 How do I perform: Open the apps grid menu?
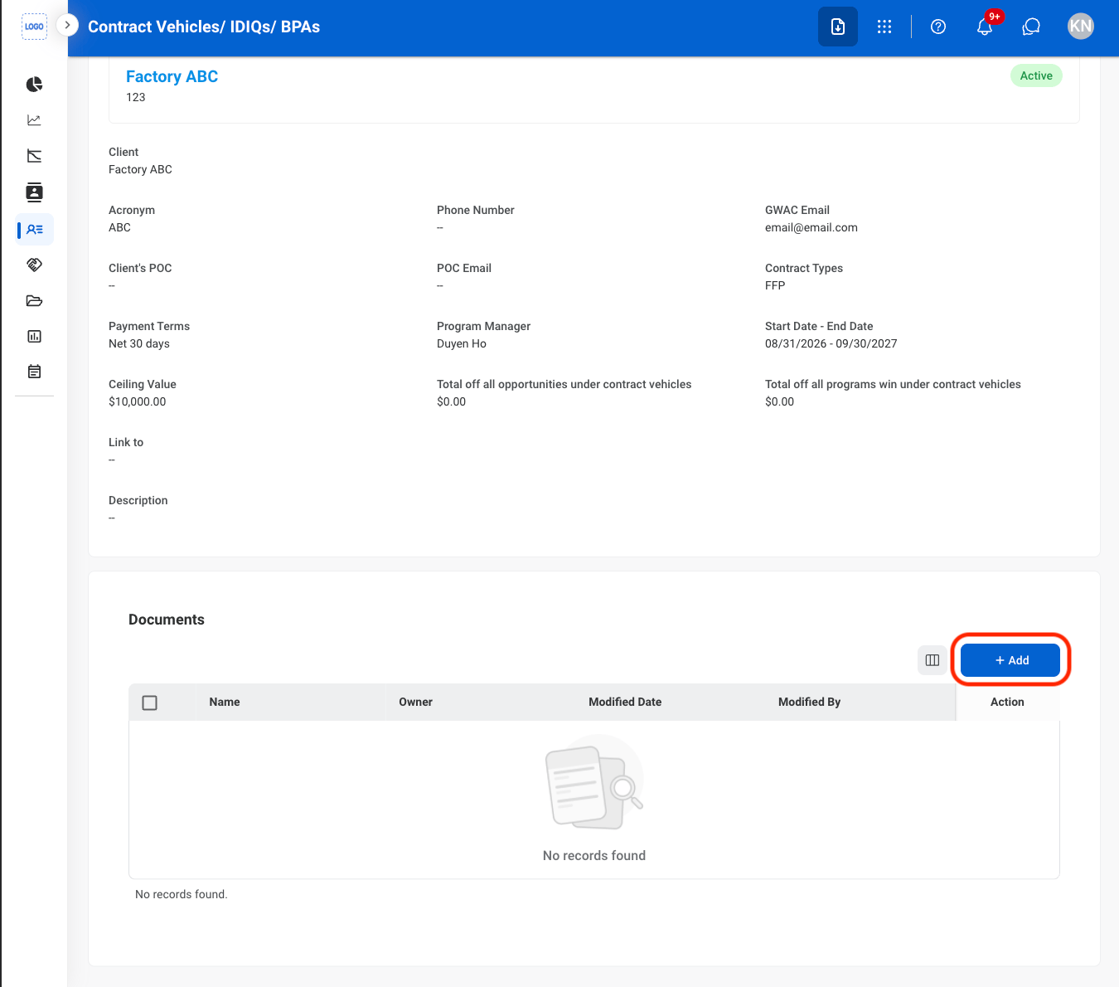884,27
